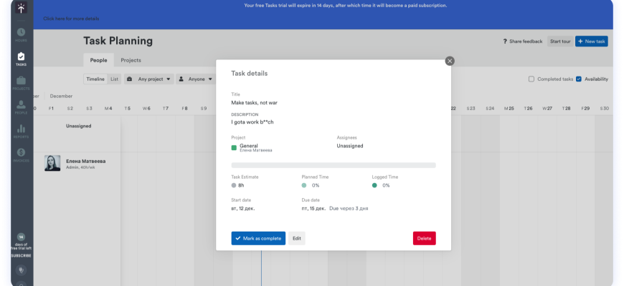This screenshot has height=286, width=624.
Task: Click the app logo at top left
Action: (21, 9)
